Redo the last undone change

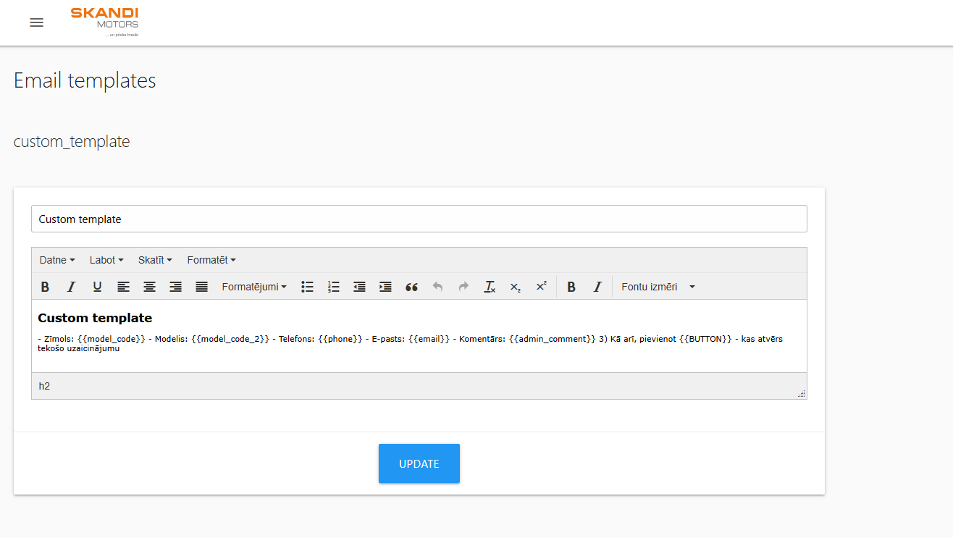[463, 287]
